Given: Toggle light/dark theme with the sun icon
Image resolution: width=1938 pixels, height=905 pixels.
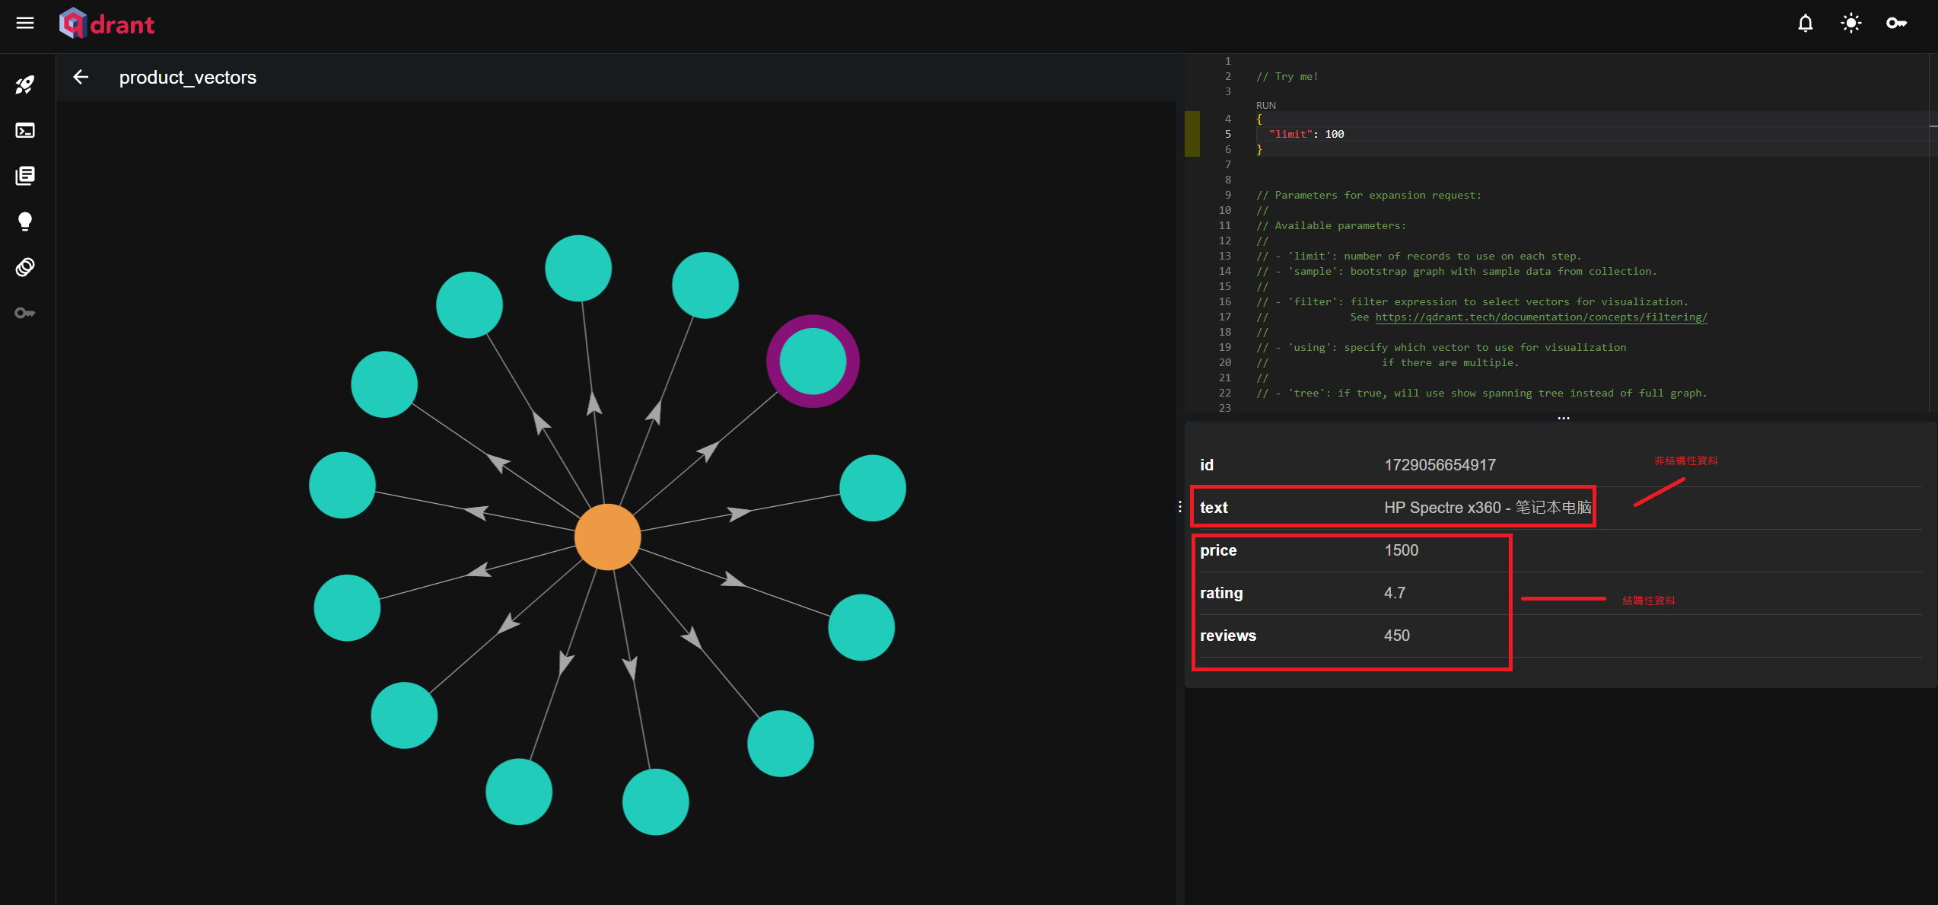Looking at the screenshot, I should pyautogui.click(x=1850, y=24).
